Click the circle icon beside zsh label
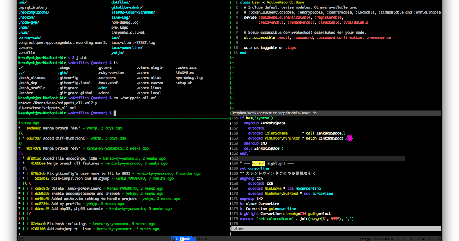Image resolution: width=459 pixels, height=241 pixels. coord(182,239)
